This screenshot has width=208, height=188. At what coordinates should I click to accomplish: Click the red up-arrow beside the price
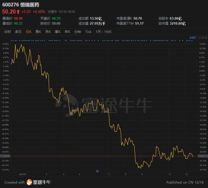pos(18,12)
